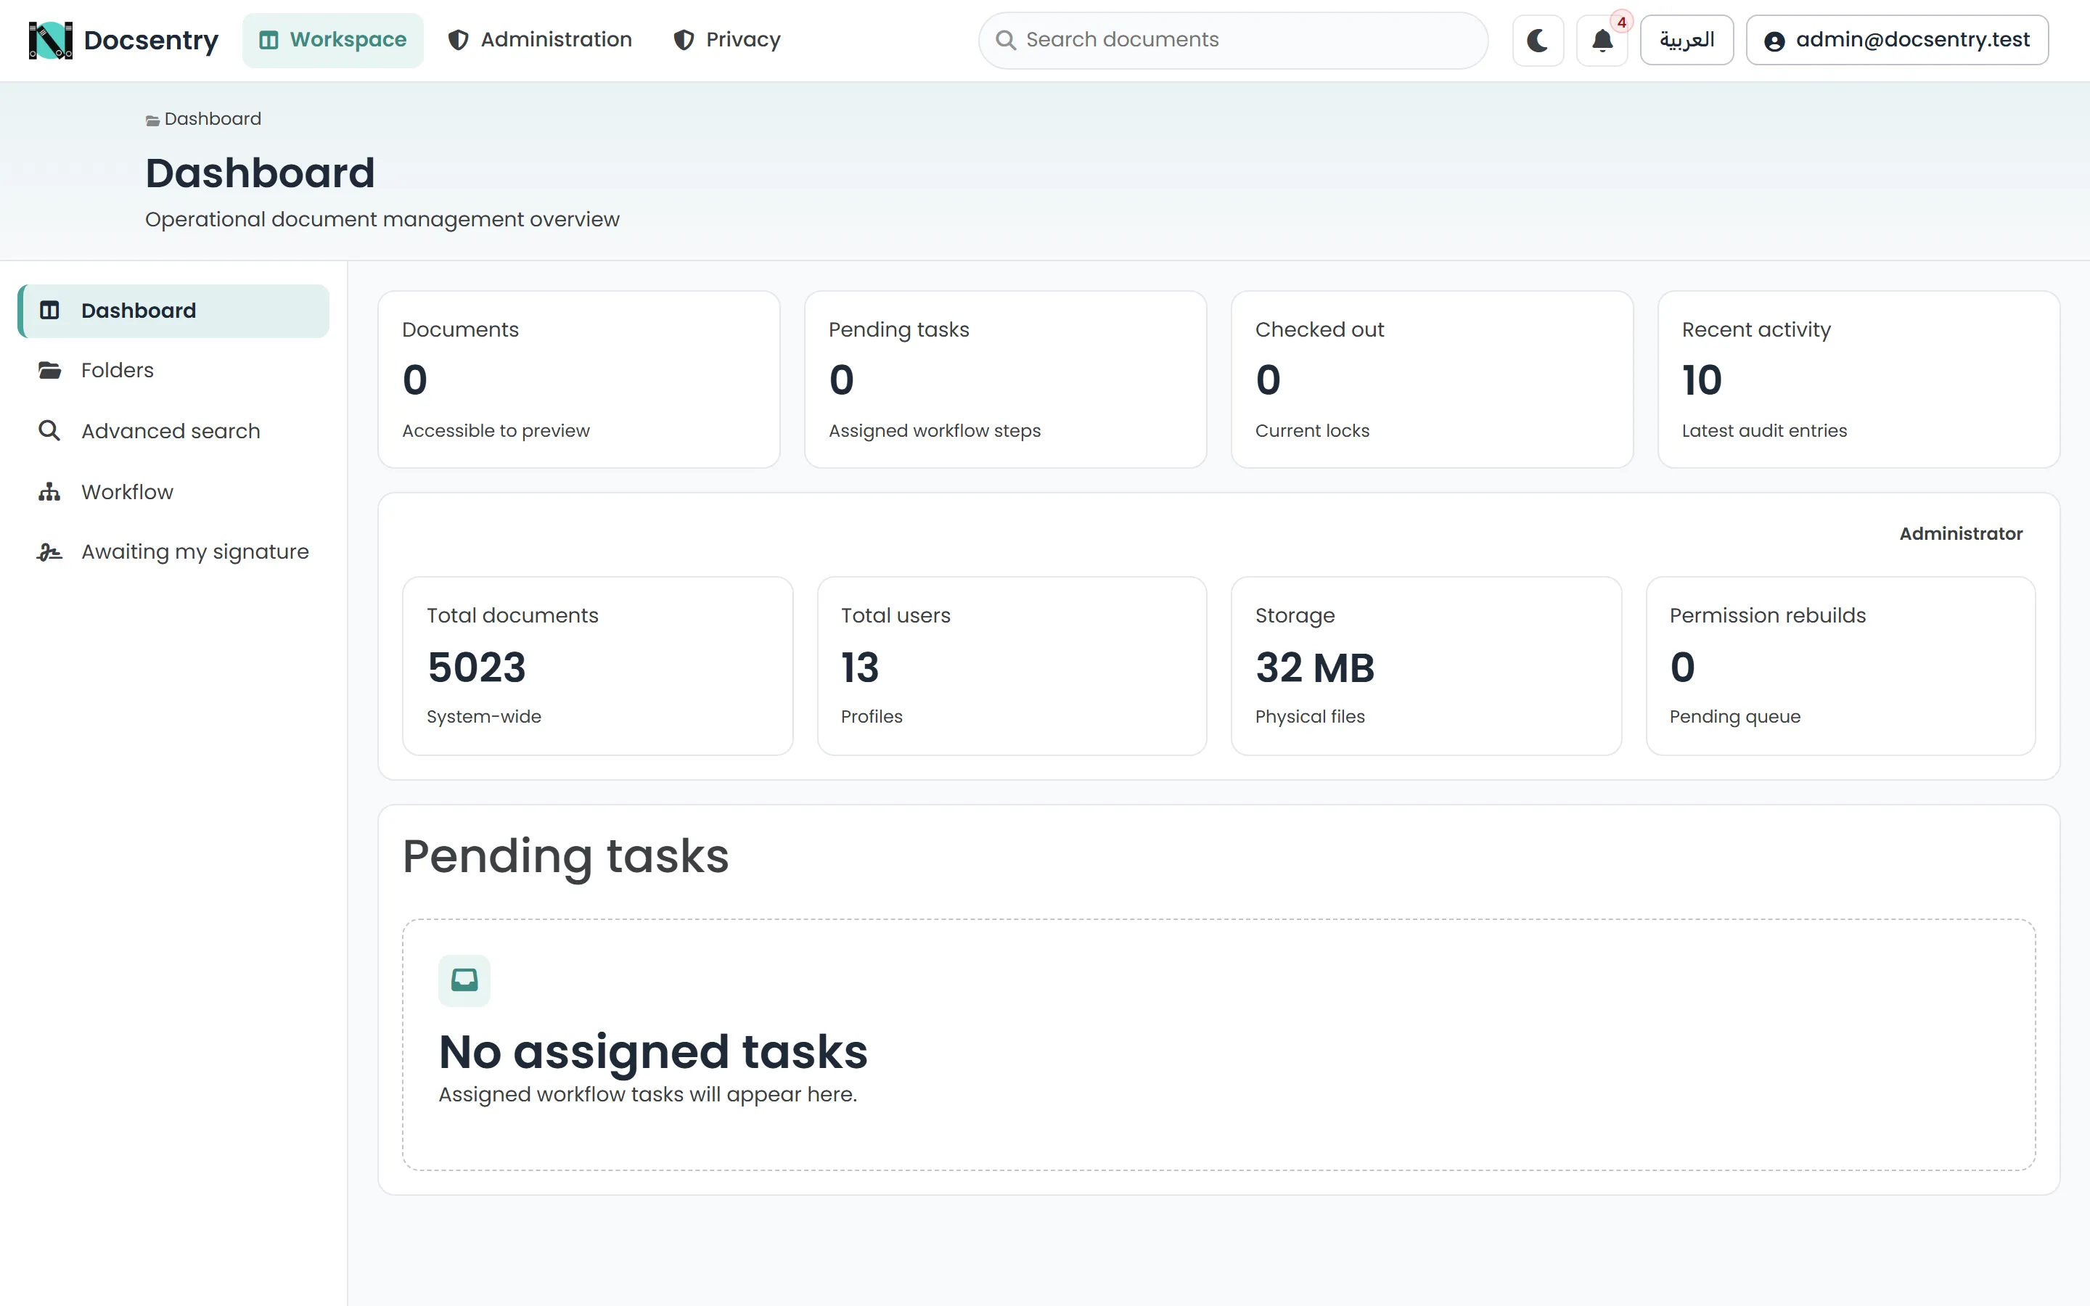Screen dimensions: 2090x1306
Task: Click the Checked out stat card
Action: 1432,379
